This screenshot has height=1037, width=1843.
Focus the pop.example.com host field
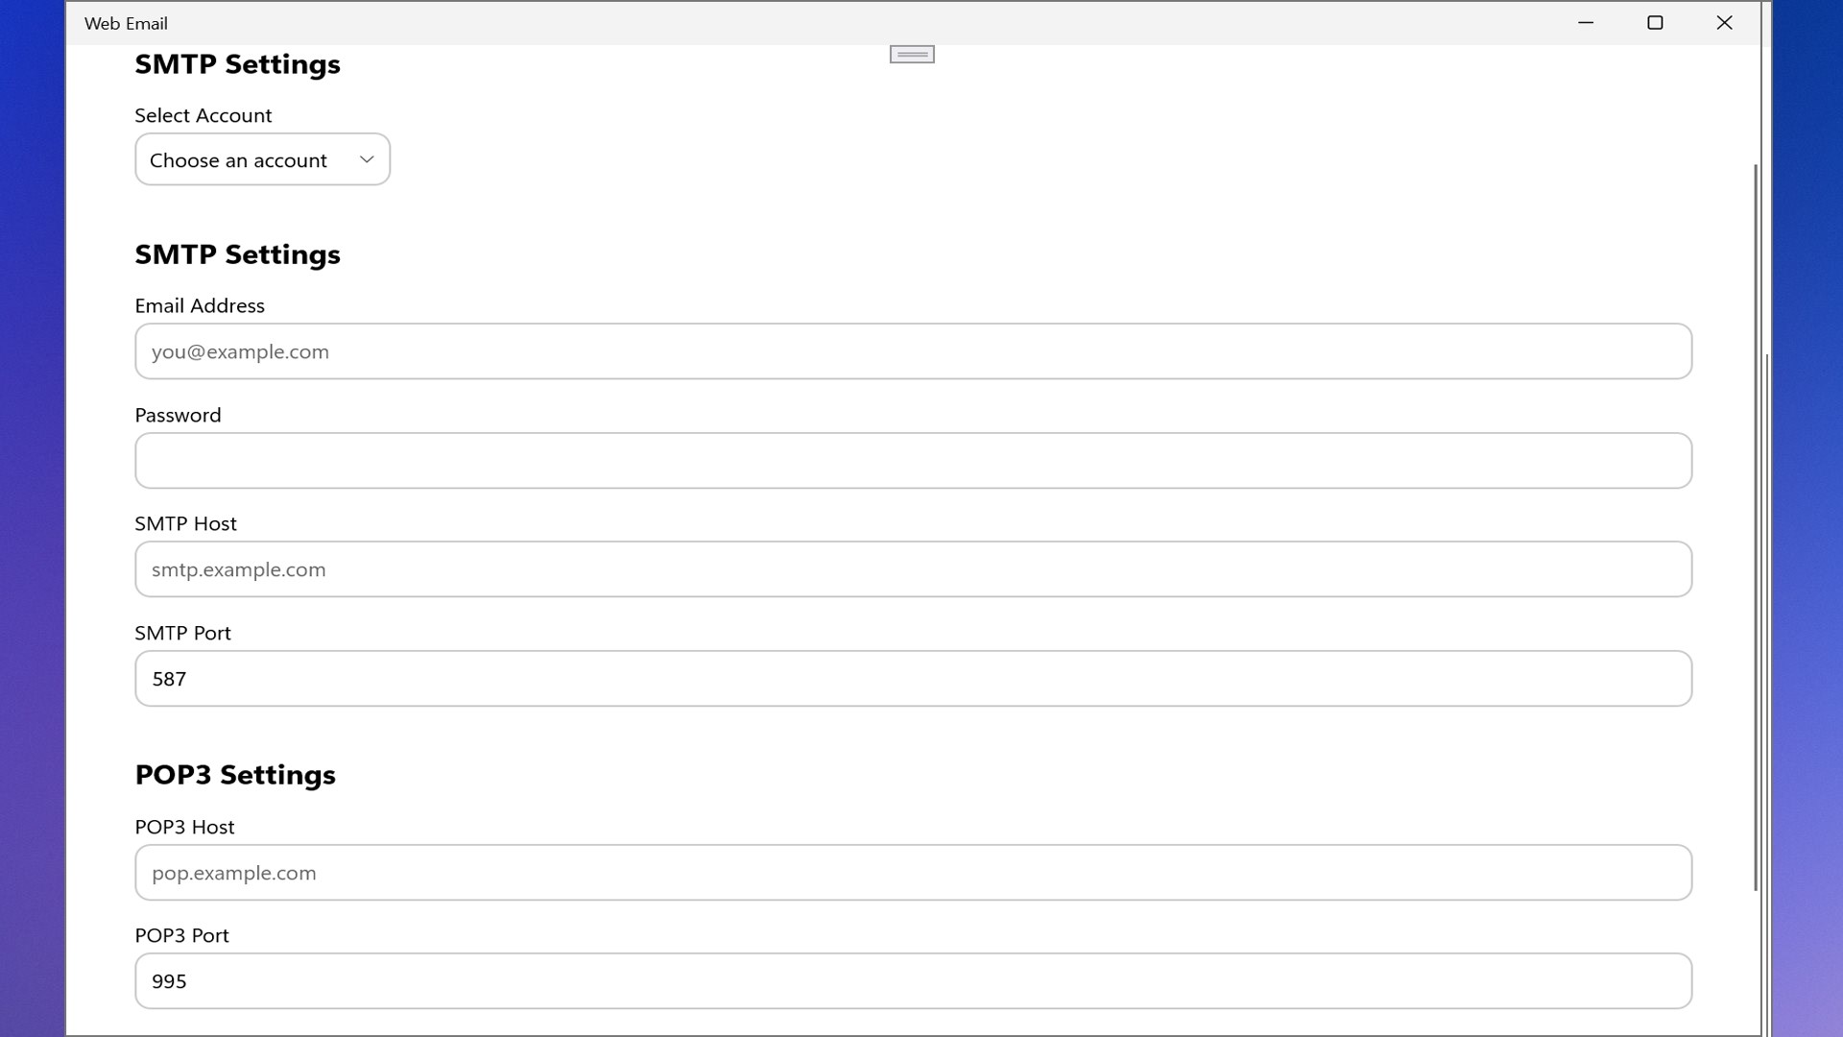[913, 873]
